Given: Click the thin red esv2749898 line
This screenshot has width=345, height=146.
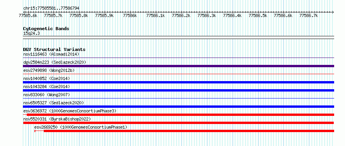Looking at the screenshot, I should [x=178, y=74].
